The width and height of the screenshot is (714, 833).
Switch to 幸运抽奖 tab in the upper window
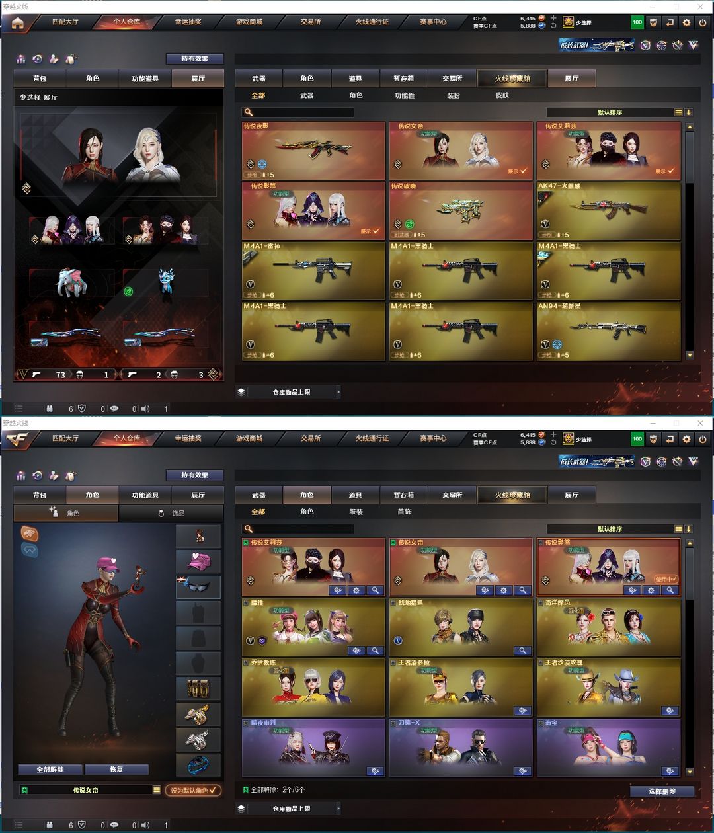[x=188, y=22]
